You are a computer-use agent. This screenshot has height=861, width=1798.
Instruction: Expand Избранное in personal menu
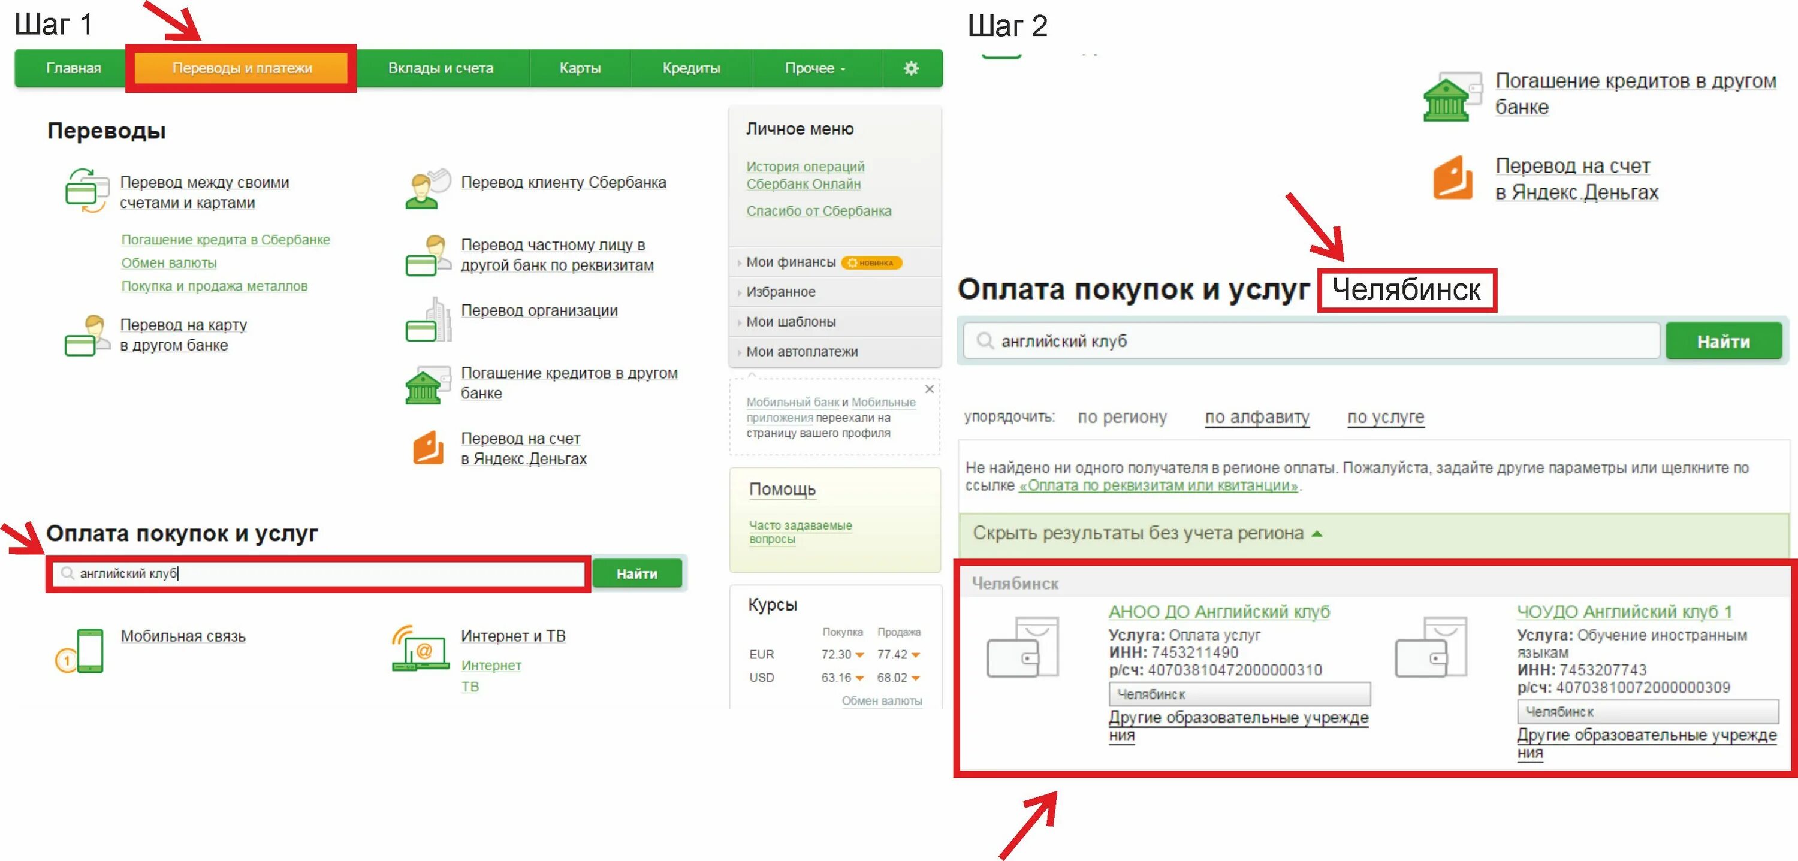pyautogui.click(x=835, y=292)
